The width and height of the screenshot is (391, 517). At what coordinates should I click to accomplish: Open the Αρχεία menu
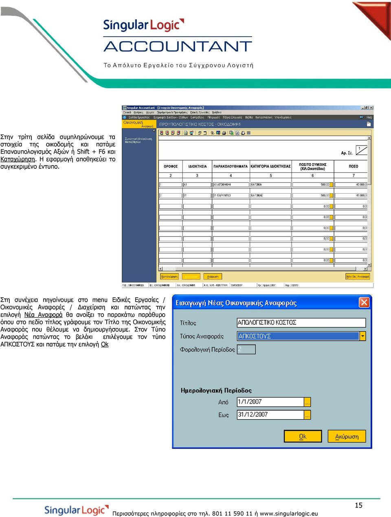point(150,113)
